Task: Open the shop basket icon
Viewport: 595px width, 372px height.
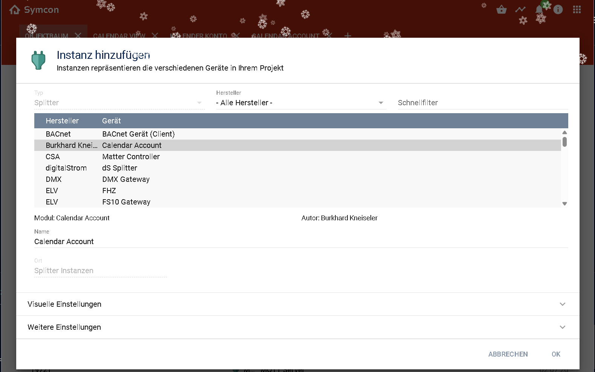Action: [501, 9]
